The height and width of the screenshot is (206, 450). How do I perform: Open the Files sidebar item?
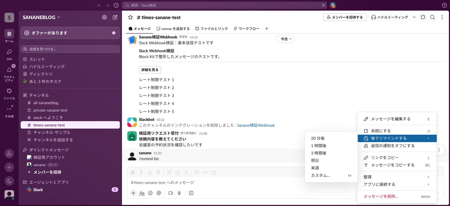[x=9, y=94]
